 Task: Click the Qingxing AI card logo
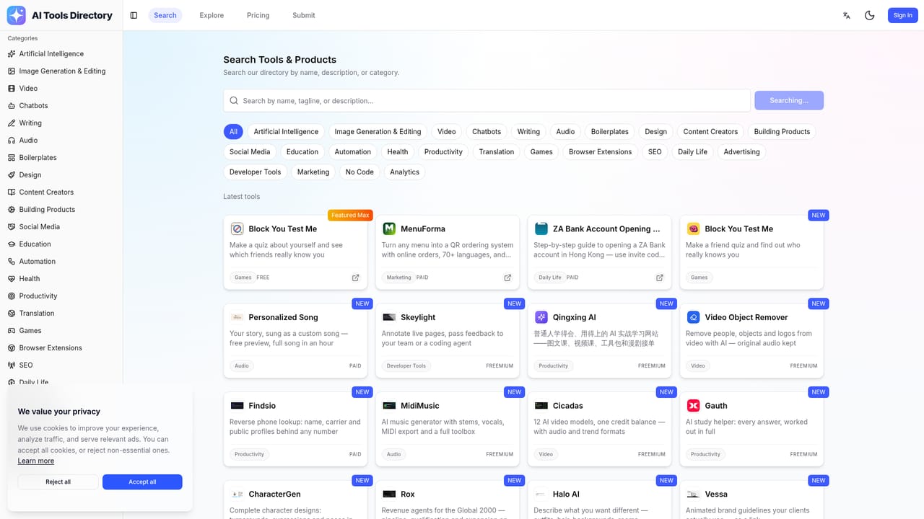(541, 317)
